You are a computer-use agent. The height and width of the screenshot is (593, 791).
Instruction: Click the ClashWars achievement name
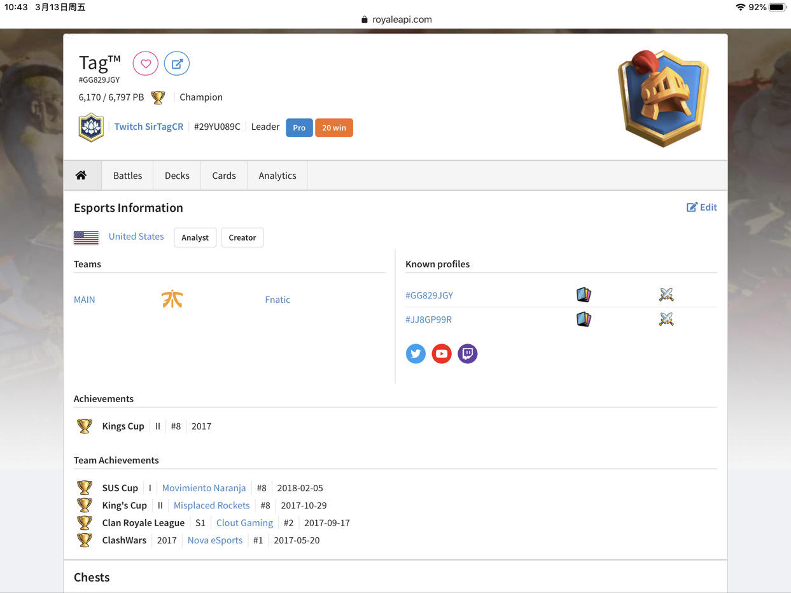coord(124,540)
